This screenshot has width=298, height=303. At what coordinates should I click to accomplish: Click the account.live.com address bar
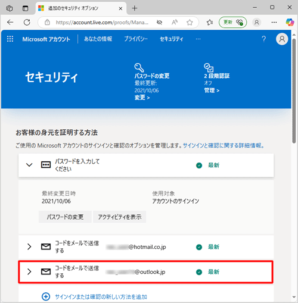pos(102,23)
